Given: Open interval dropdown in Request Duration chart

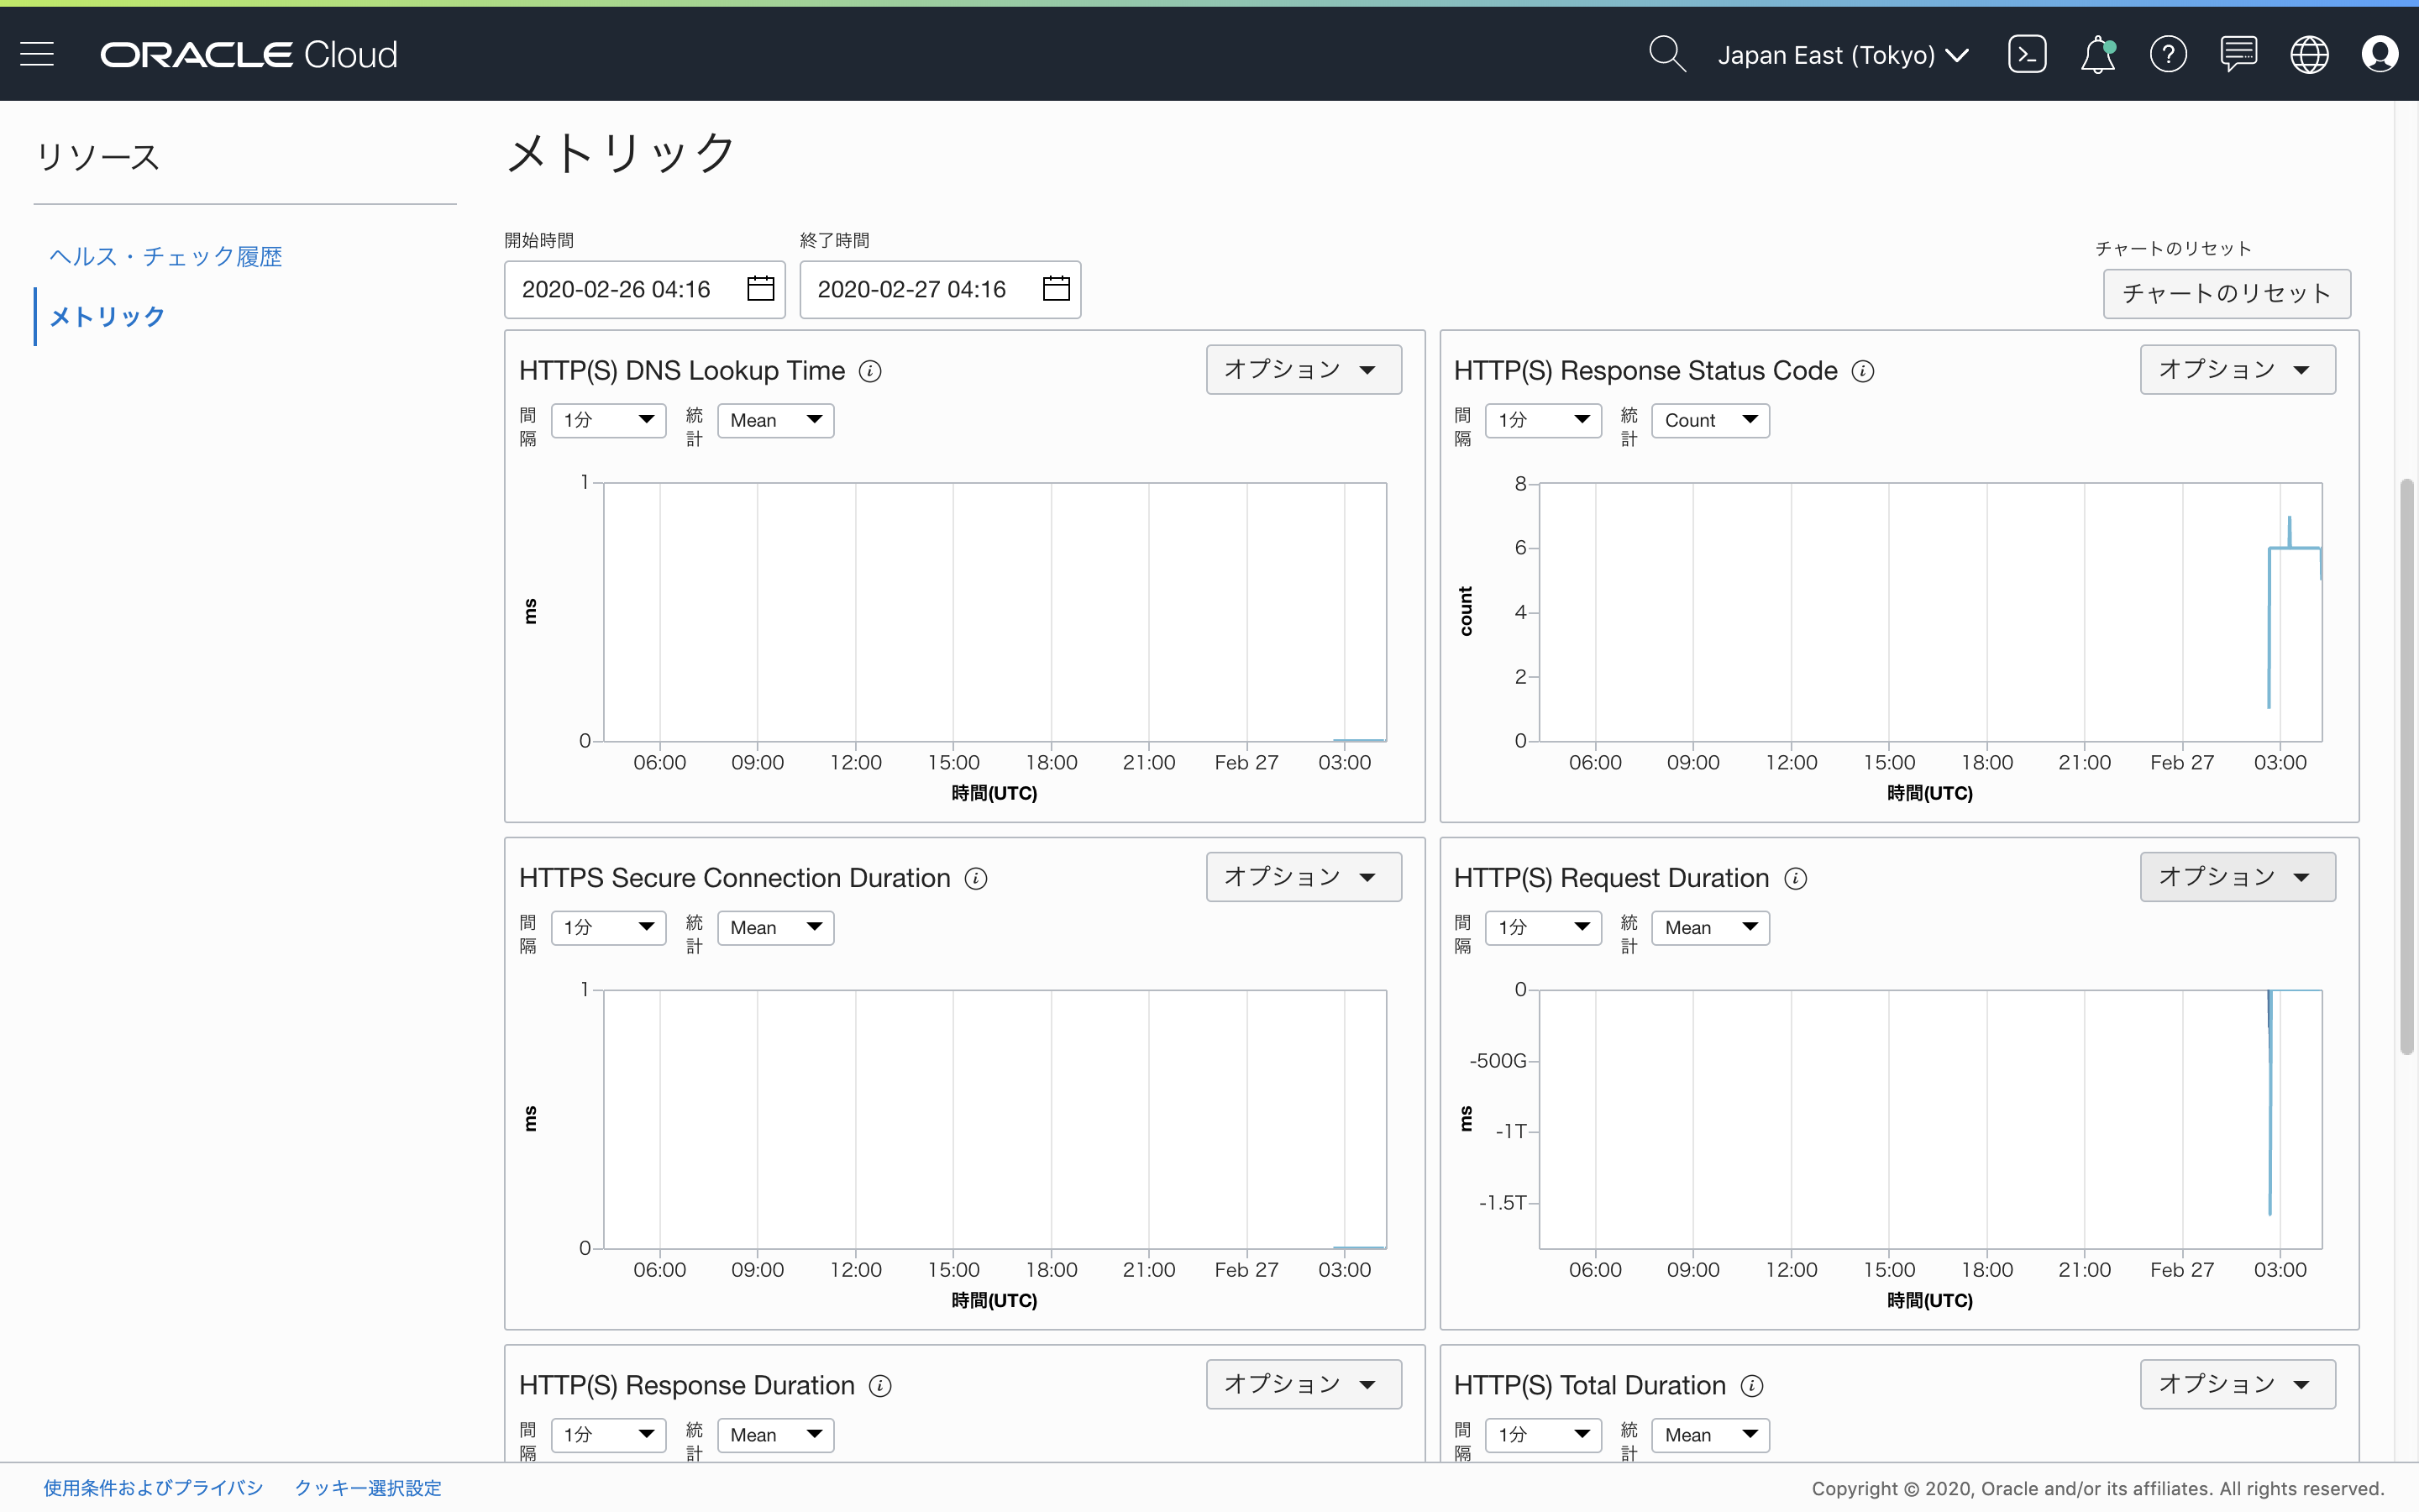Looking at the screenshot, I should [1543, 927].
